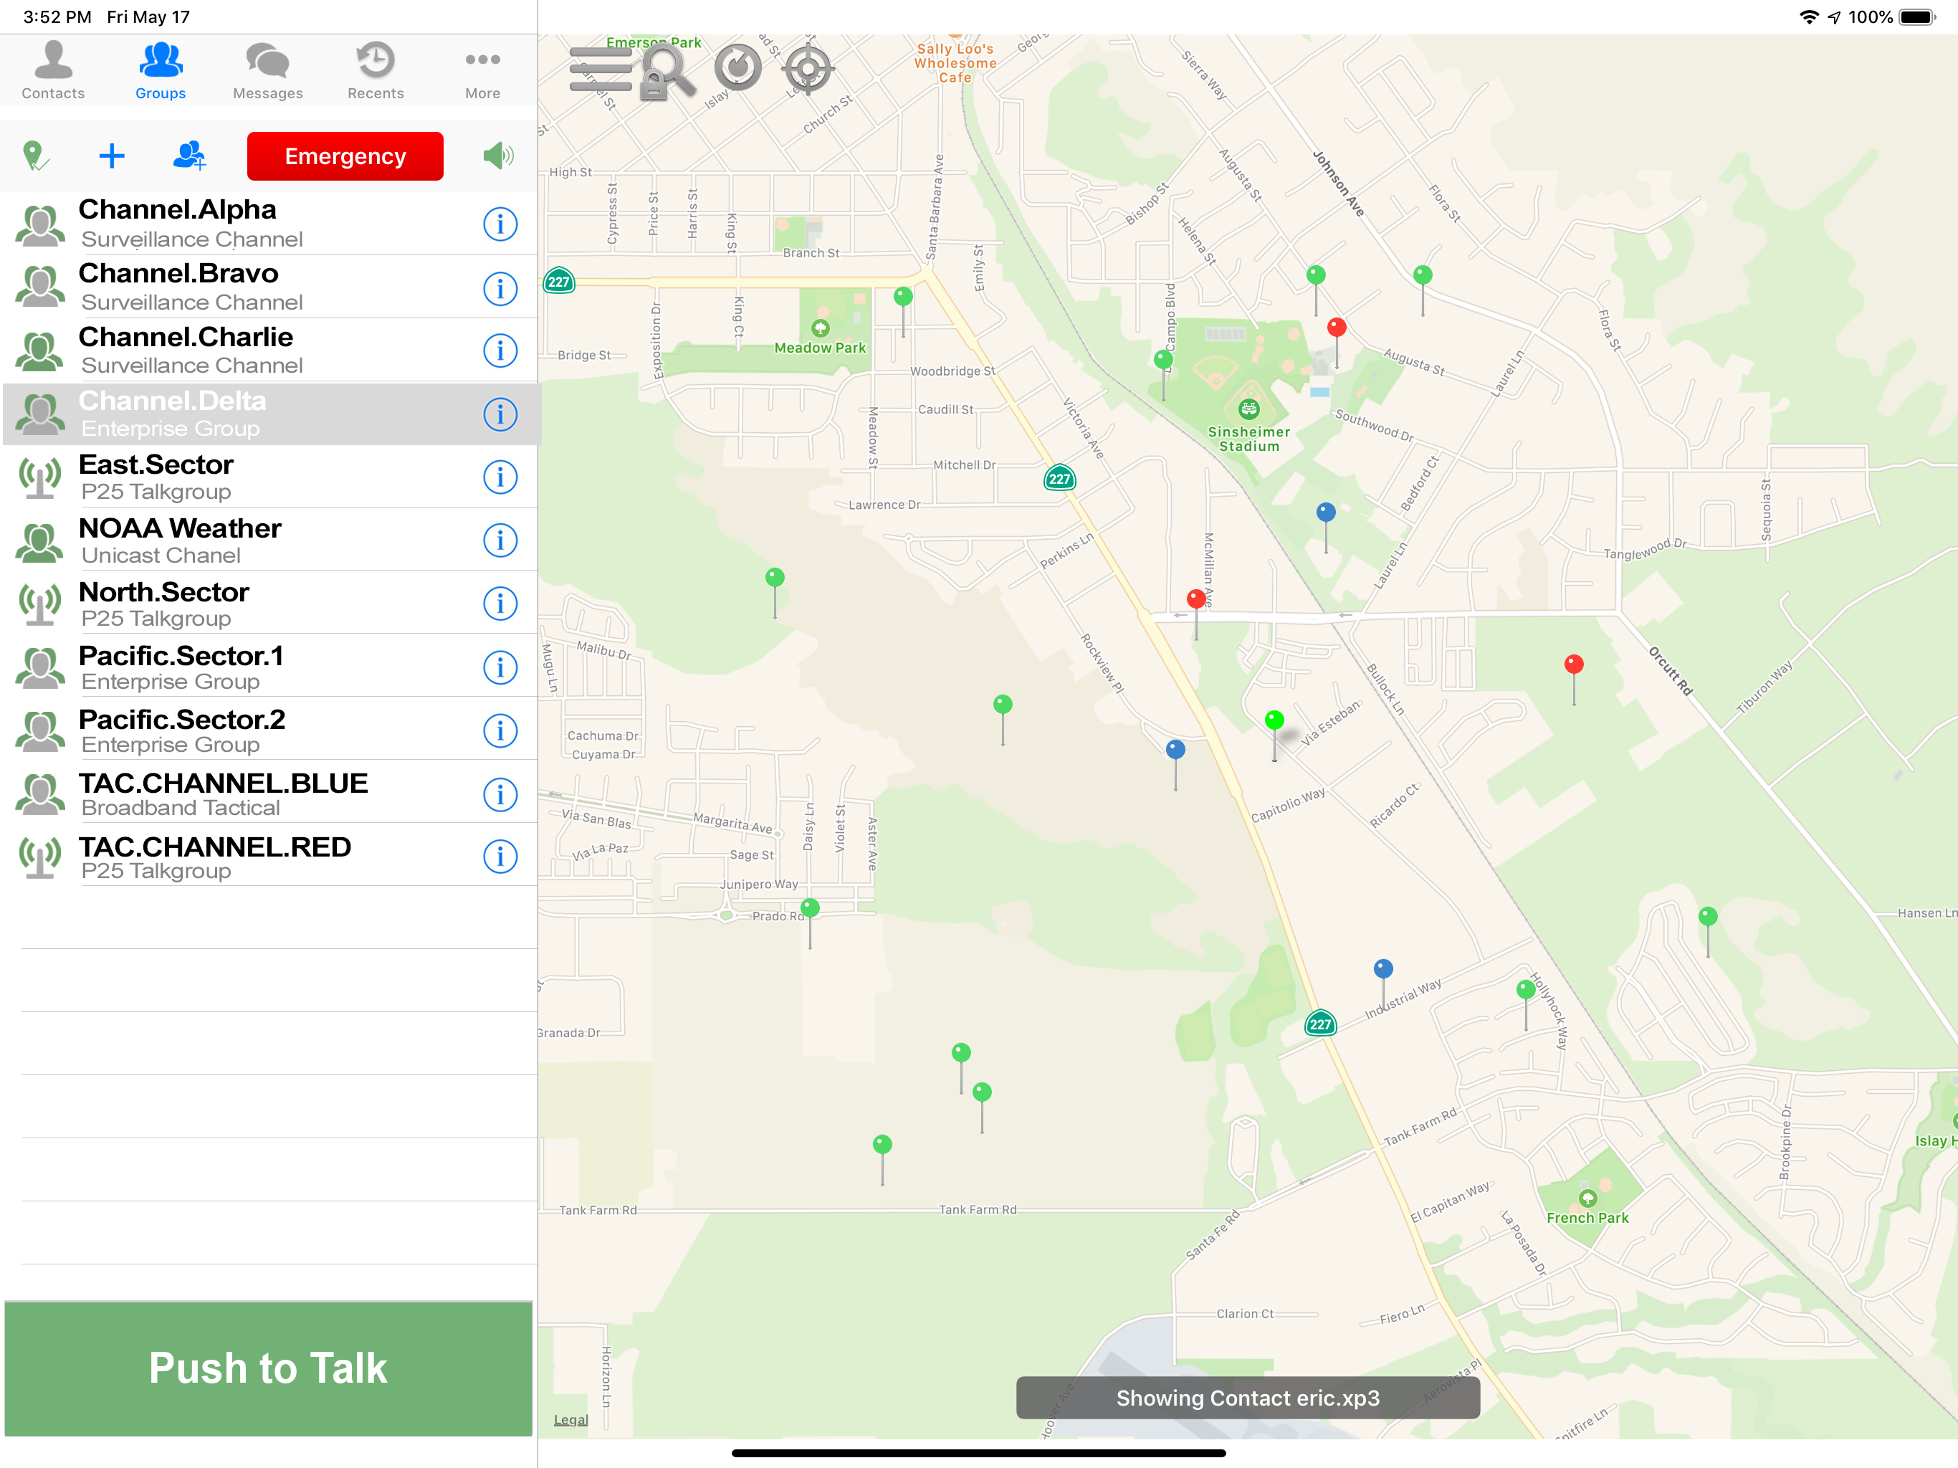
Task: Open the Messages tab
Action: (x=267, y=71)
